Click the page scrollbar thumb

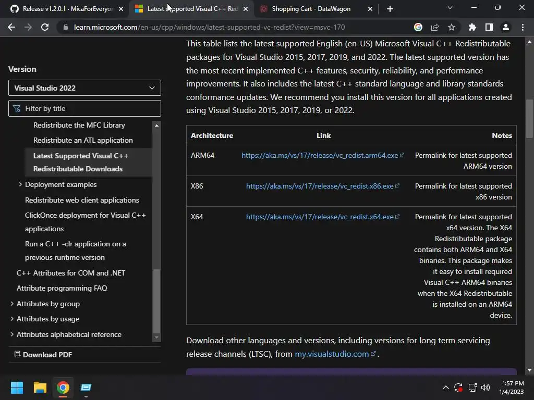[x=529, y=118]
